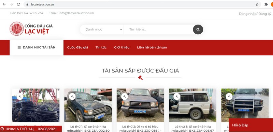This screenshot has width=273, height=132.
Task: Bookmark page with the star icon
Action: coord(257,4)
